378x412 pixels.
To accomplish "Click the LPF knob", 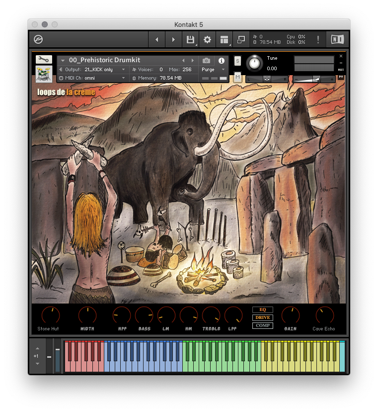I will [x=233, y=315].
